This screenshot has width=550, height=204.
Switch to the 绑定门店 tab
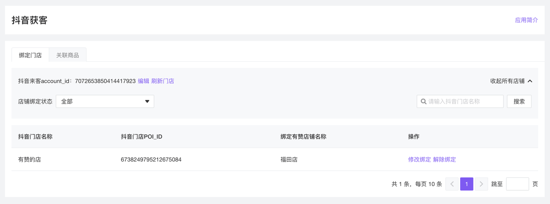click(30, 55)
